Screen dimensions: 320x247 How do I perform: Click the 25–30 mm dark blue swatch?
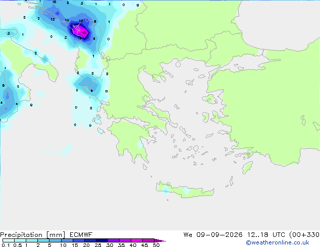point(101,240)
